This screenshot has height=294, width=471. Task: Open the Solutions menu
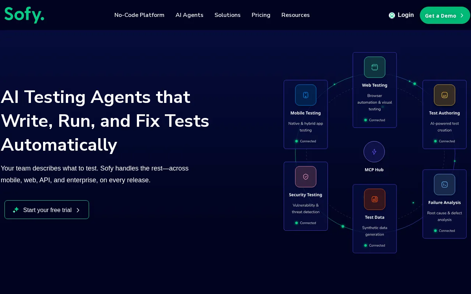227,15
